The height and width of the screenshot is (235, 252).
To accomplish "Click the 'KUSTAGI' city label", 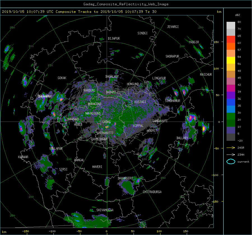I will pyautogui.click(x=140, y=102).
